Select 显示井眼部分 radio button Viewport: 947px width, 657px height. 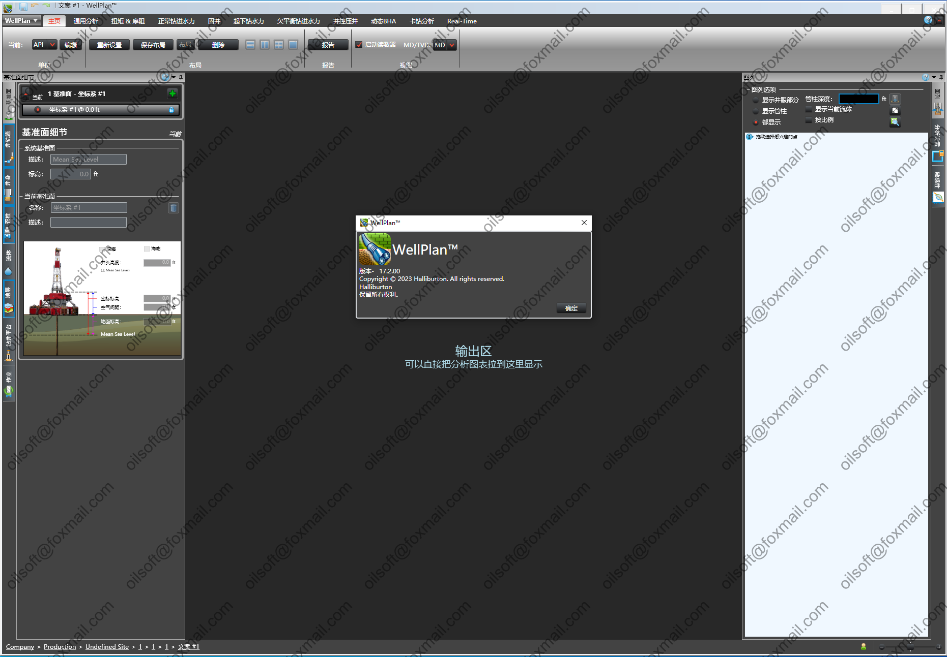click(756, 100)
